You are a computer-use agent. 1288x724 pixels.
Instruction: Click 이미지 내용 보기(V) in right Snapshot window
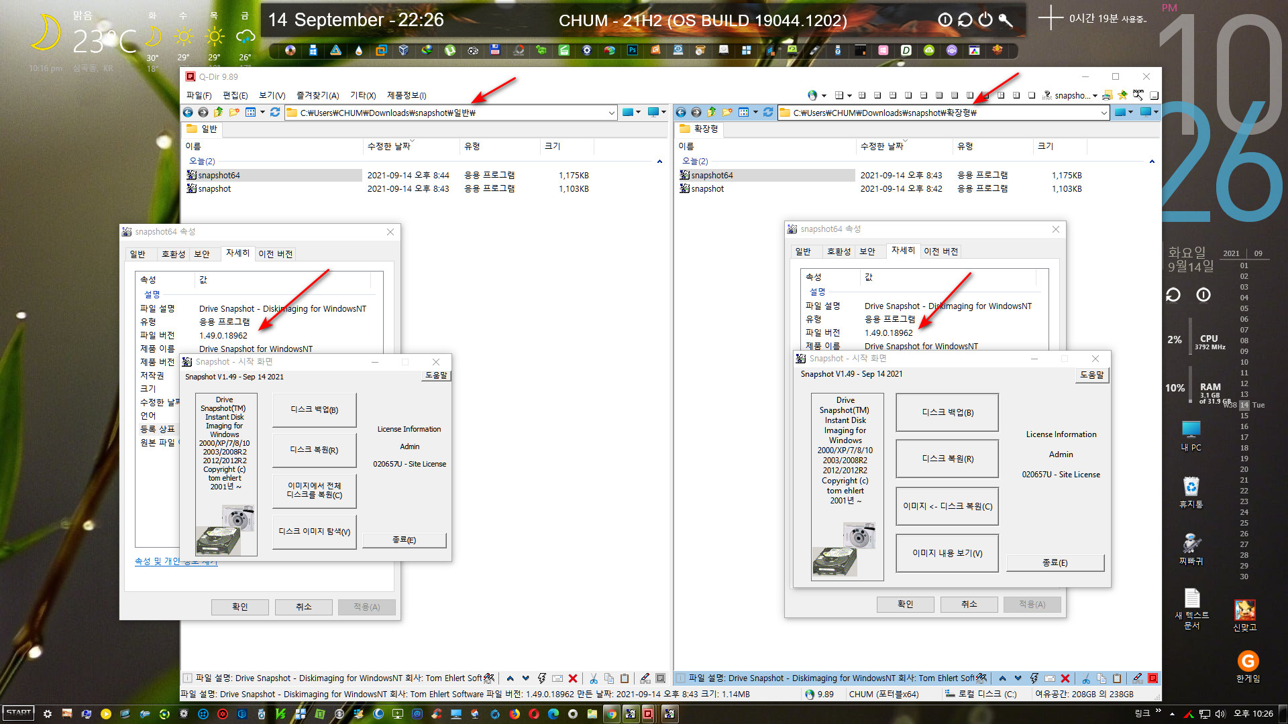tap(947, 553)
